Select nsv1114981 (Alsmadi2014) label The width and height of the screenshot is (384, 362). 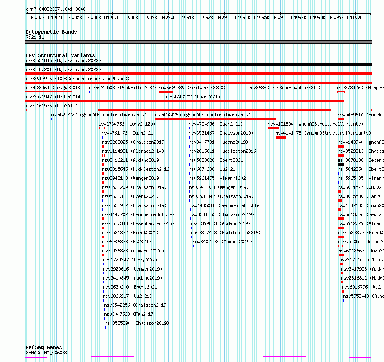tap(133, 151)
